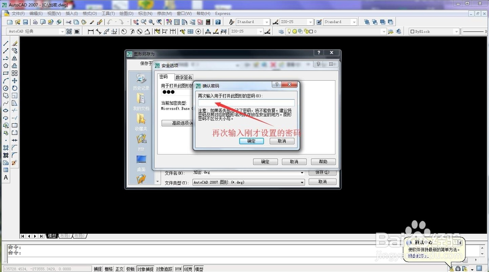Toggle 正交 ortho mode in status bar
The image size is (489, 272).
(x=119, y=269)
